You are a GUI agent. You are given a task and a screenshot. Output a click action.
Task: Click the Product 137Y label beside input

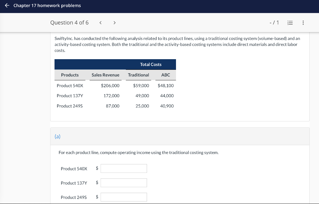(x=74, y=183)
